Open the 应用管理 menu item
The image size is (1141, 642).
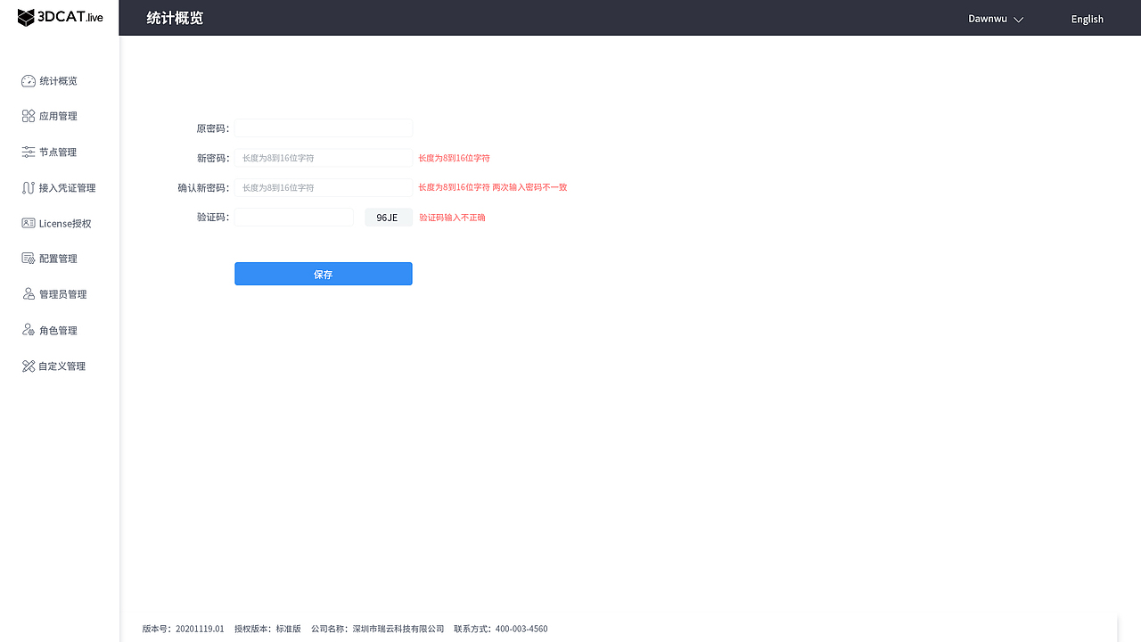point(59,116)
